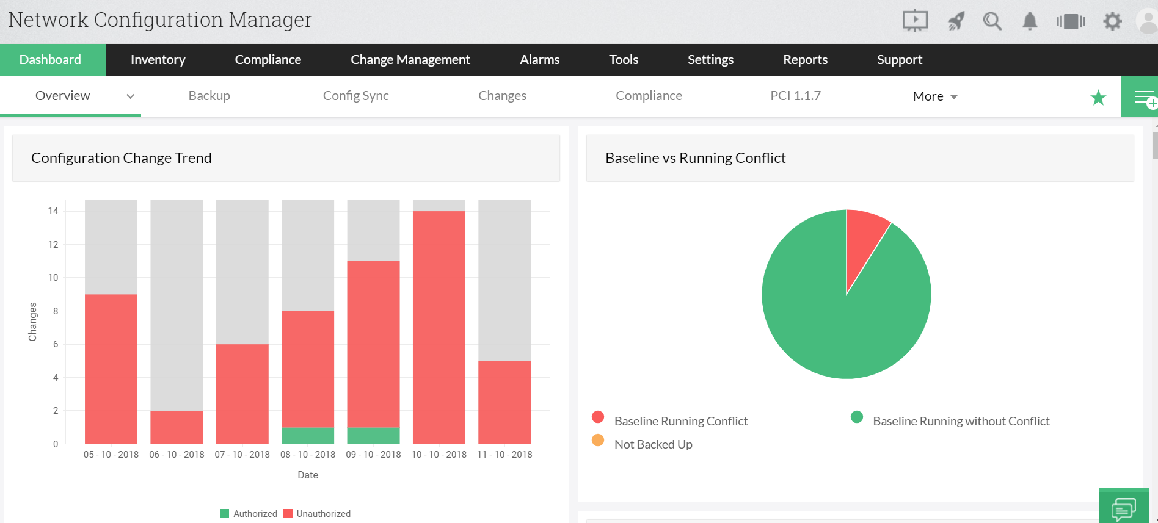Screen dimensions: 1158x523
Task: Toggle Authorized series in chart legend
Action: [x=249, y=514]
